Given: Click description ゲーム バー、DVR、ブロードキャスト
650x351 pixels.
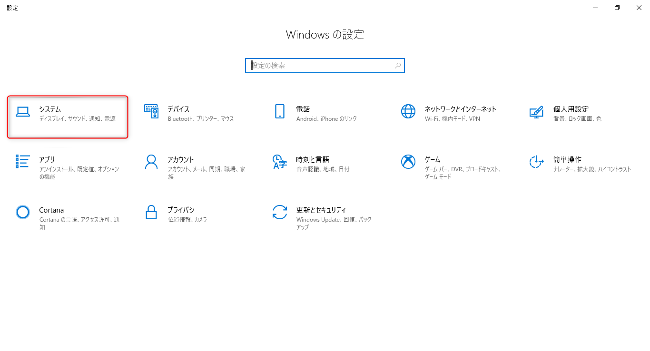Looking at the screenshot, I should tap(462, 173).
